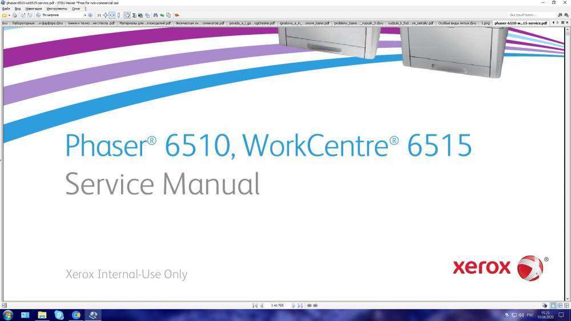Expand the Open file dropdown arrow
This screenshot has width=571, height=321.
(x=9, y=15)
